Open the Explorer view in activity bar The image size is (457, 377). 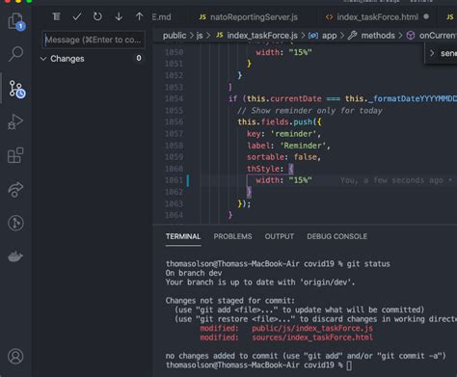click(x=15, y=22)
